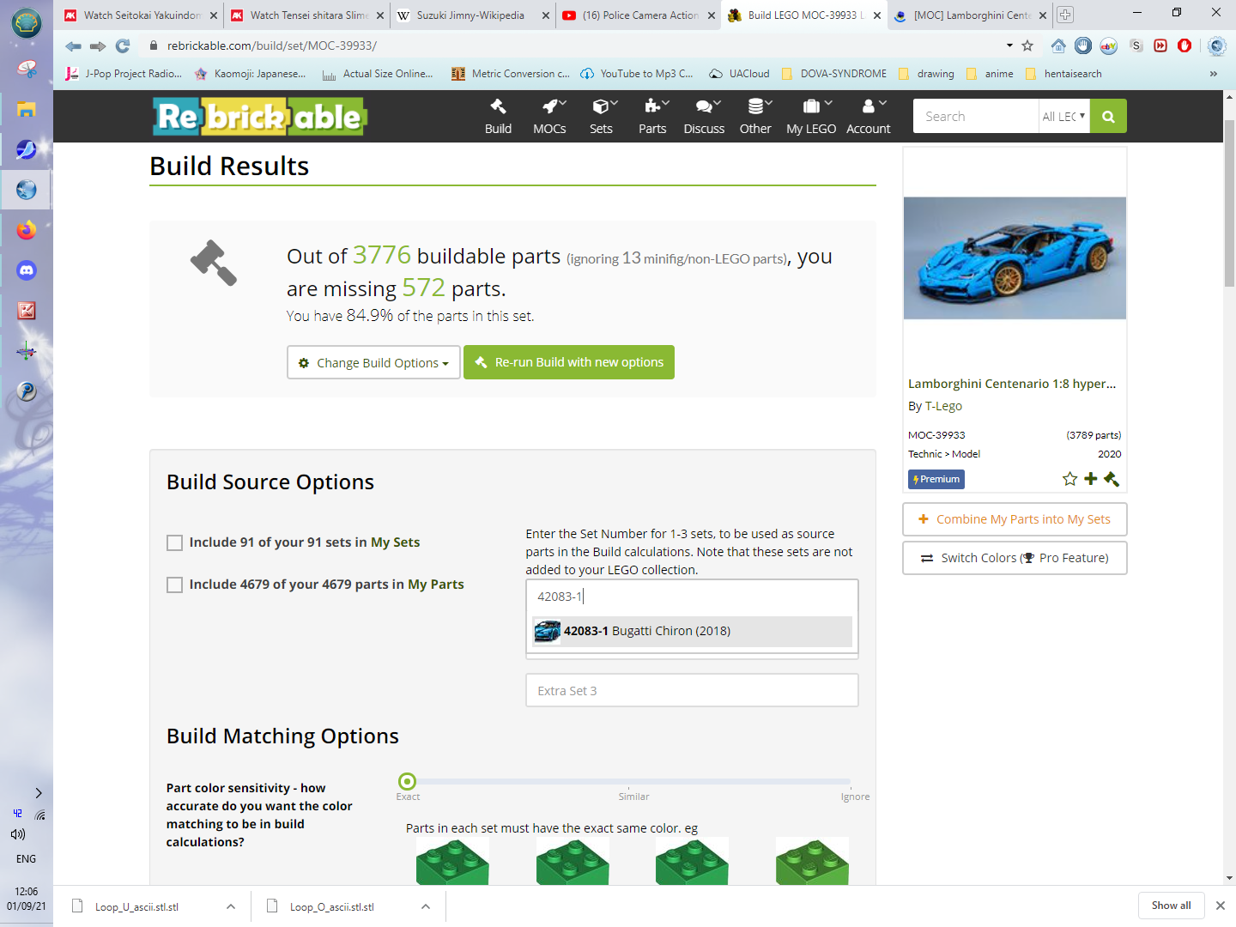Viewport: 1236px width, 927px height.
Task: Open the YouTube to Mp3 bookmark
Action: tap(637, 74)
